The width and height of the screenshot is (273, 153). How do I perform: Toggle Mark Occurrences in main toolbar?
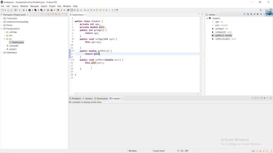pos(71,10)
